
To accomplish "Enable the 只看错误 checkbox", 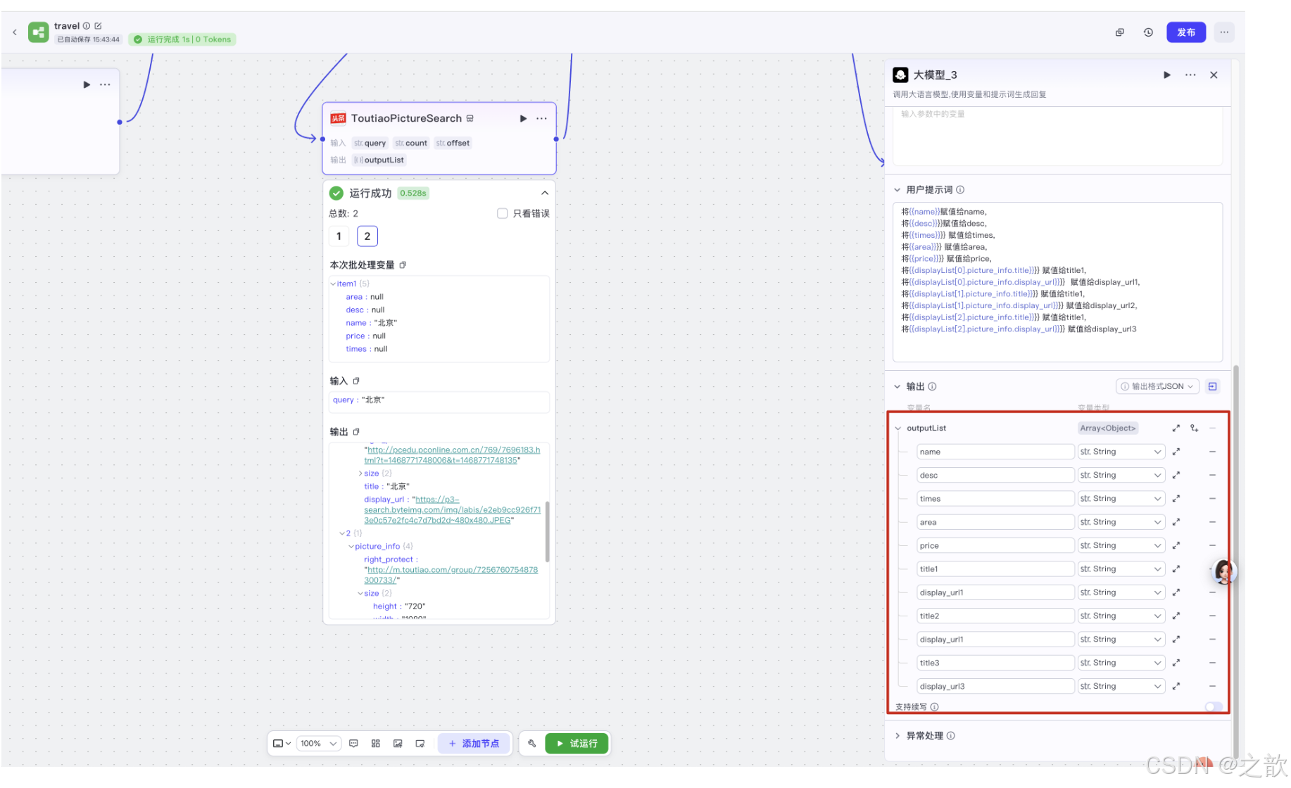I will click(502, 213).
